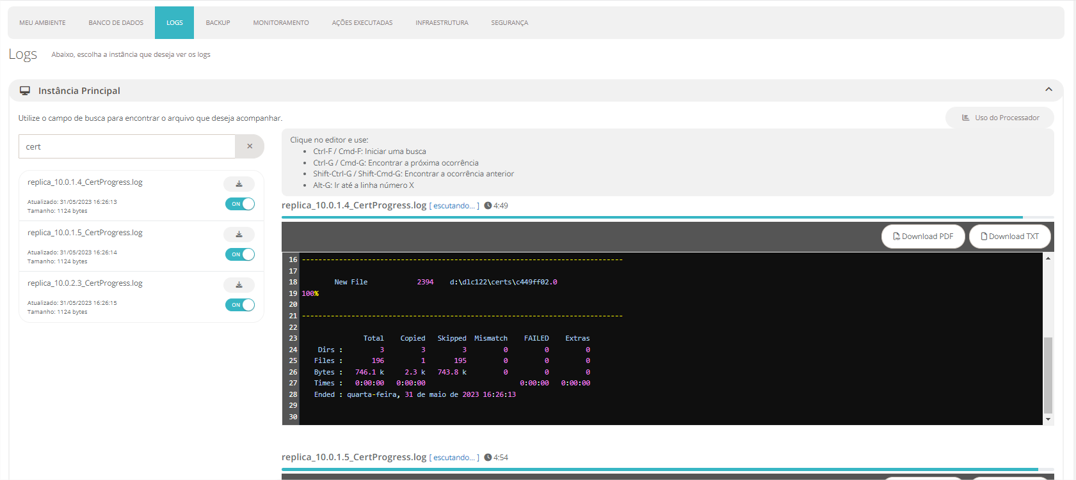Screen dimensions: 1076x480
Task: Open the Ações Executadas tab
Action: [362, 23]
